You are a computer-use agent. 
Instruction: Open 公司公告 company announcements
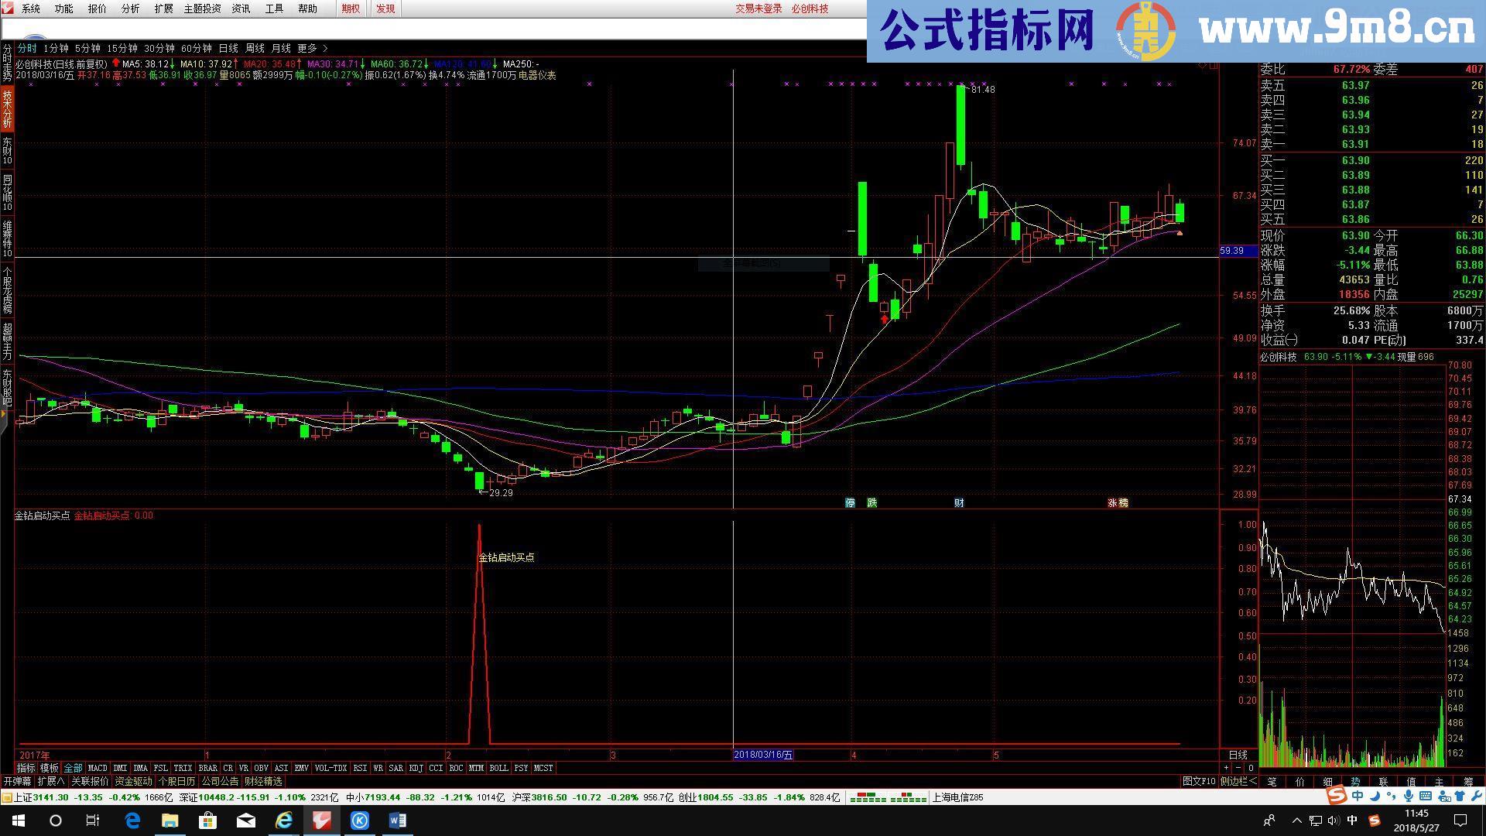coord(219,781)
